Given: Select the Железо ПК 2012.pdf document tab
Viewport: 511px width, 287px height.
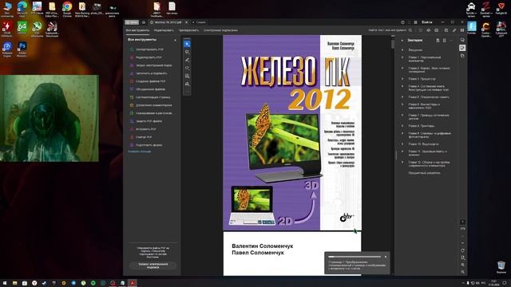Looking at the screenshot, I should [x=168, y=22].
